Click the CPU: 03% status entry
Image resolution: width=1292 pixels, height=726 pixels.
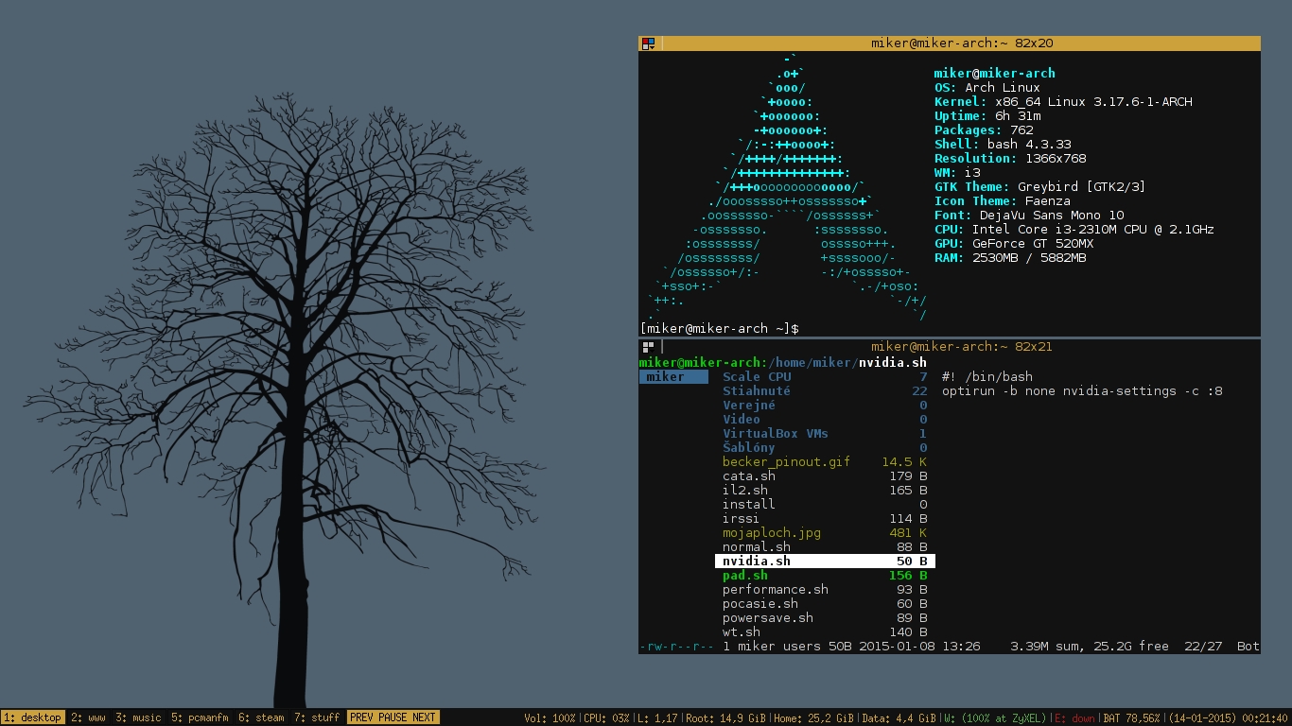tap(606, 718)
